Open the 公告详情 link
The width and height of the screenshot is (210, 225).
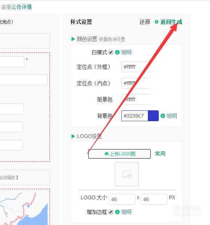coord(21,7)
